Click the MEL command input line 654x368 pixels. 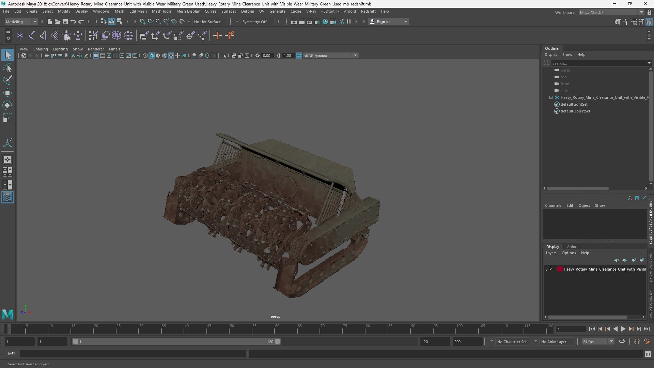tap(133, 354)
